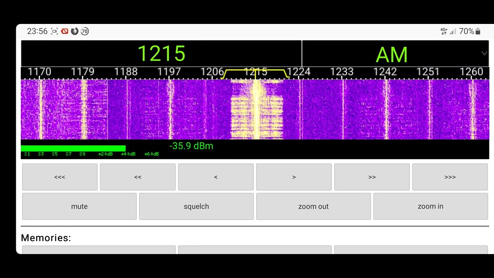The height and width of the screenshot is (278, 494).
Task: Tune up with the >>> button
Action: coord(450,177)
